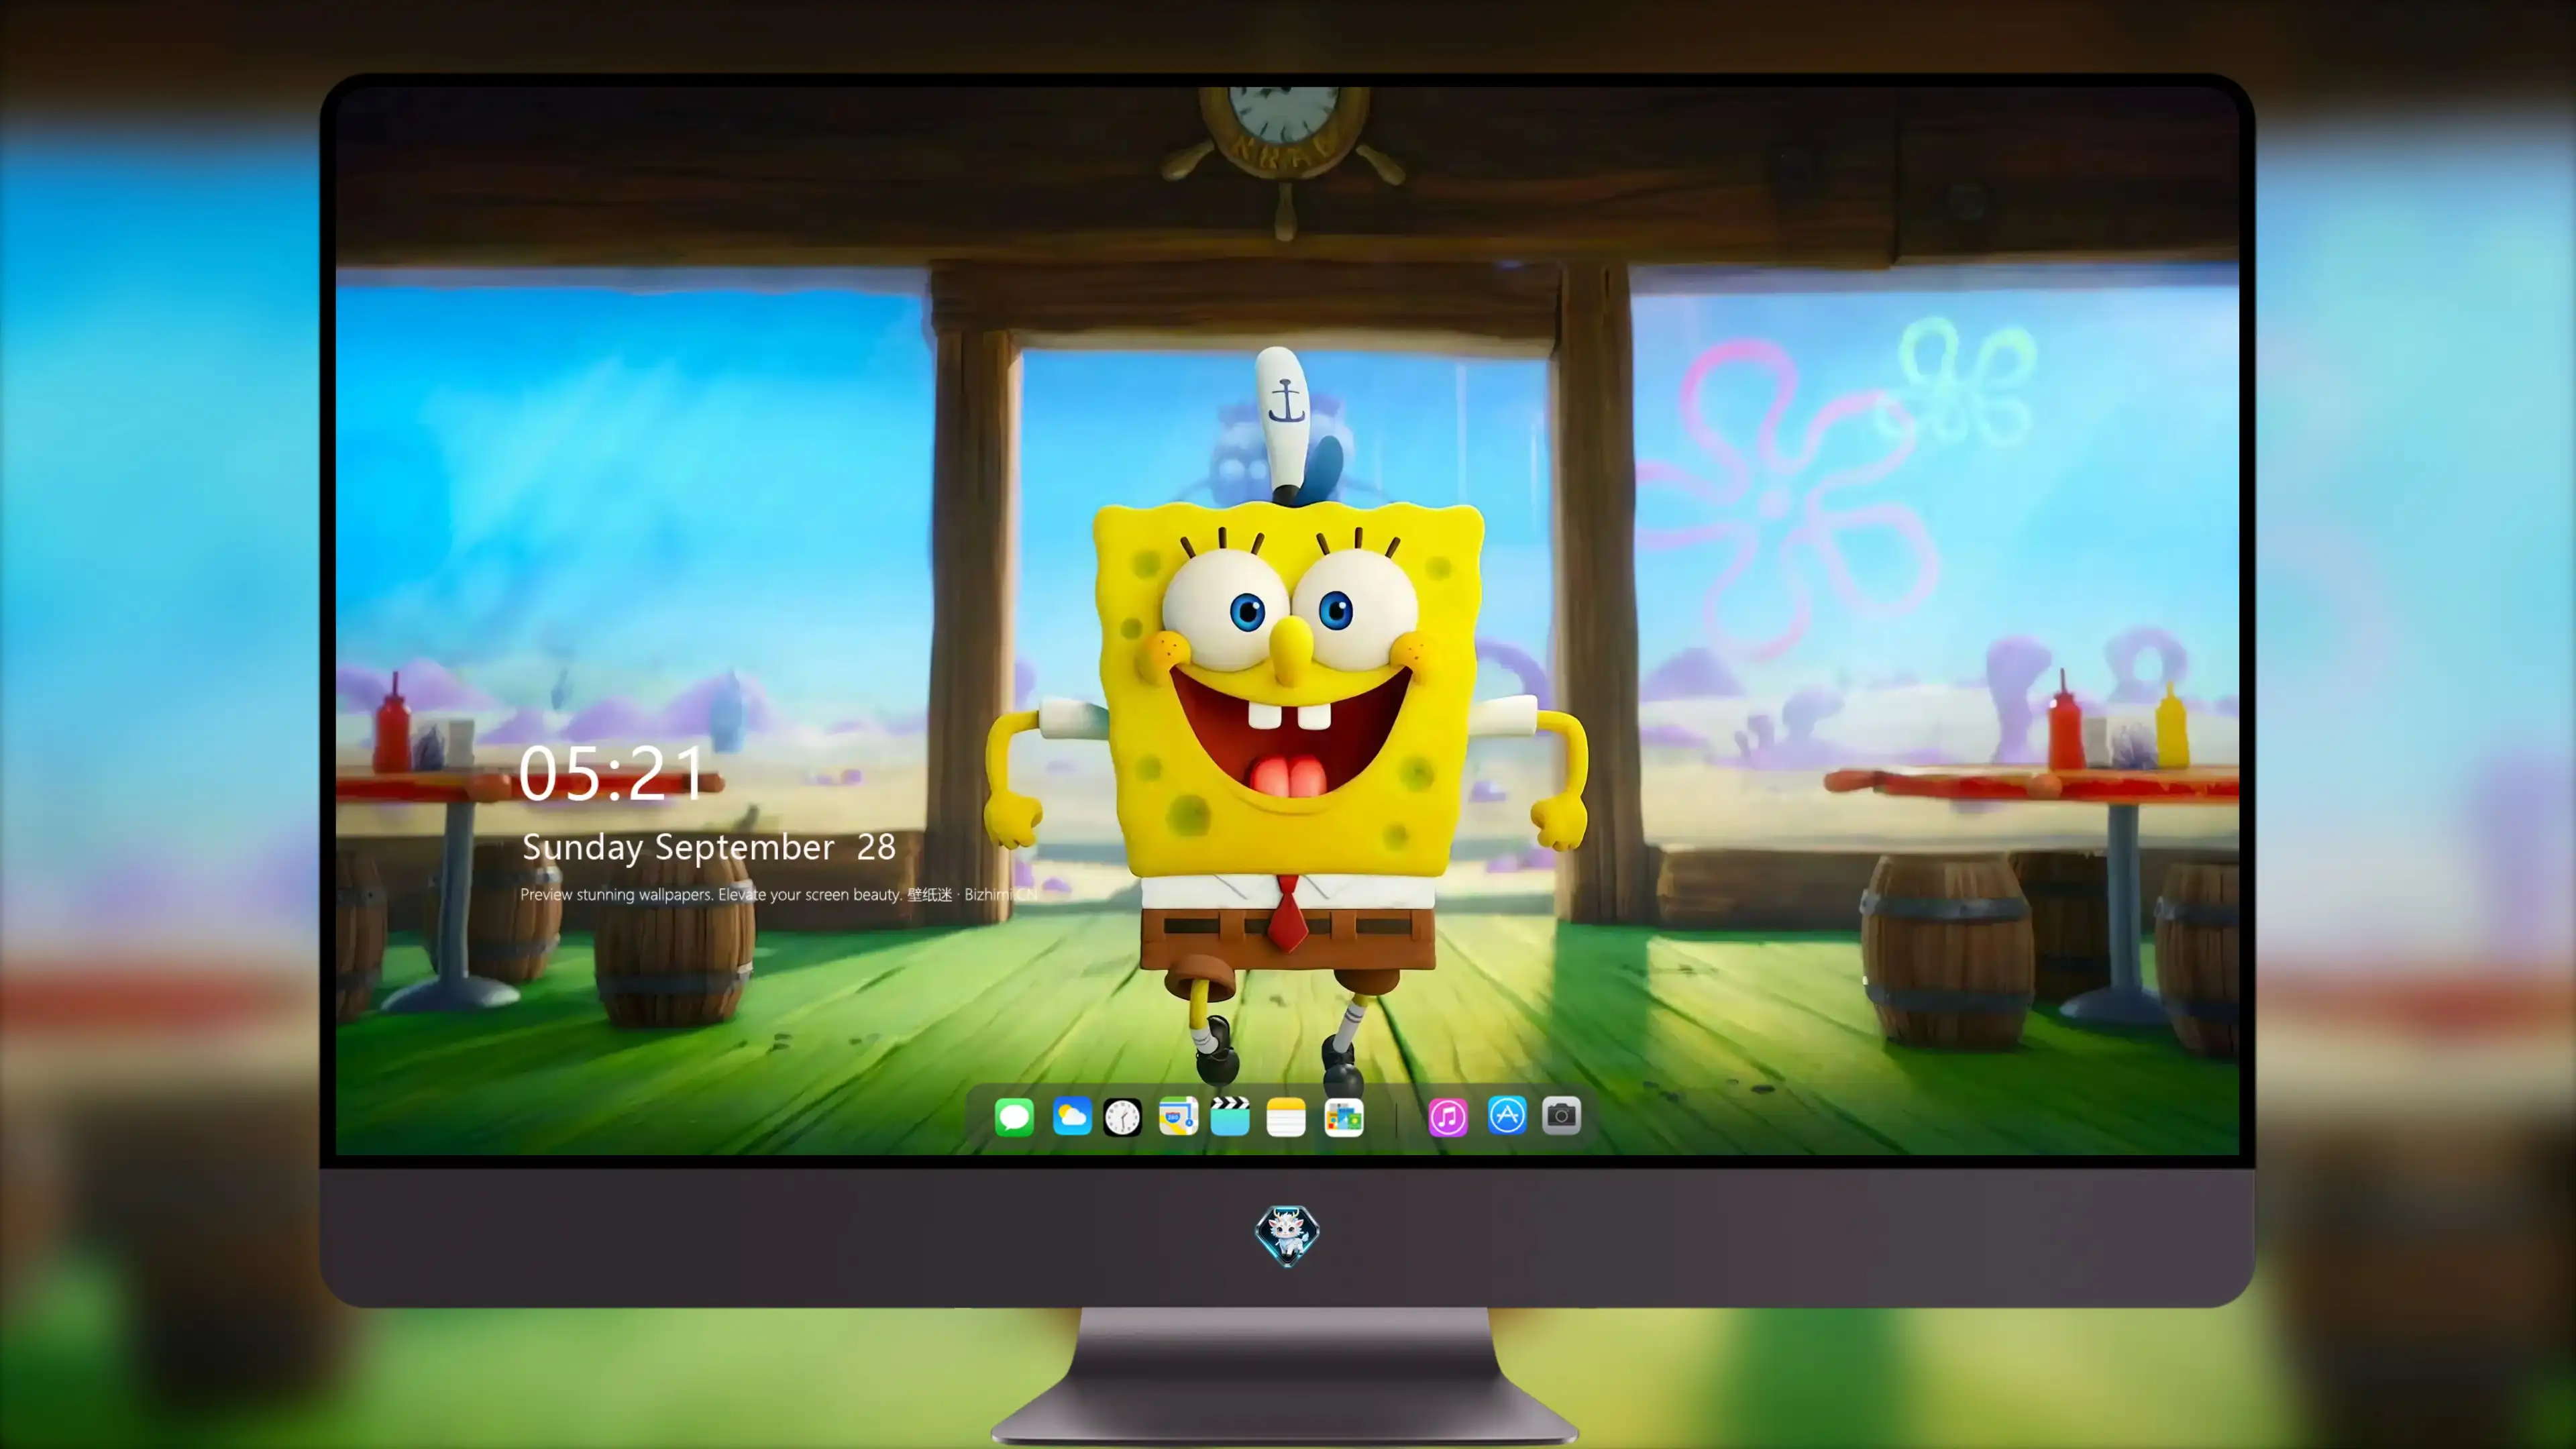Open the App Store from the dock
2576x1449 pixels.
coord(1507,1115)
